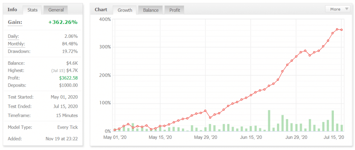
Task: Click the Drawdown label
Action: click(19, 51)
